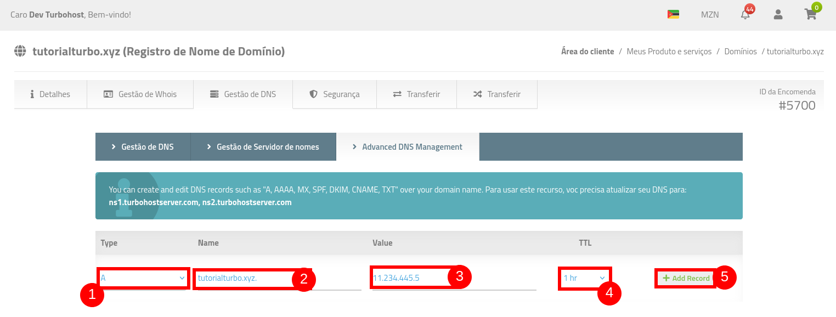The height and width of the screenshot is (317, 836).
Task: Open the user account profile icon
Action: pyautogui.click(x=778, y=15)
